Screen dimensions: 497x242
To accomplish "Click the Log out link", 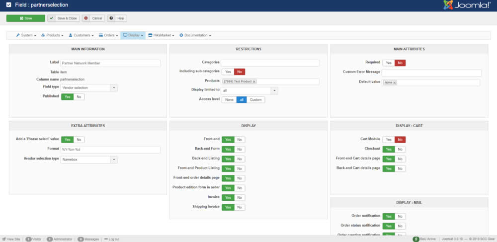I will click(112, 239).
